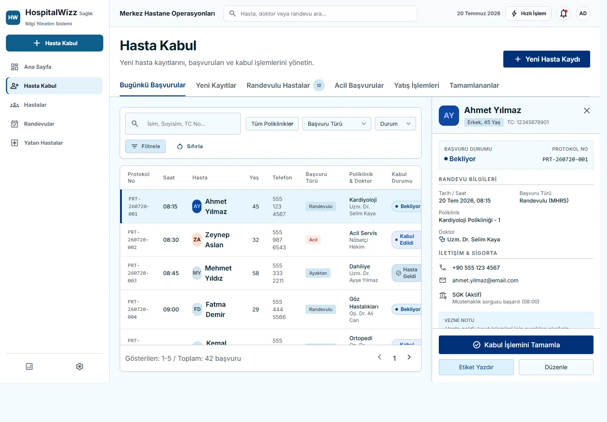Image resolution: width=607 pixels, height=422 pixels.
Task: Click protocol number PRT-260720-001 in panel
Action: pyautogui.click(x=565, y=160)
